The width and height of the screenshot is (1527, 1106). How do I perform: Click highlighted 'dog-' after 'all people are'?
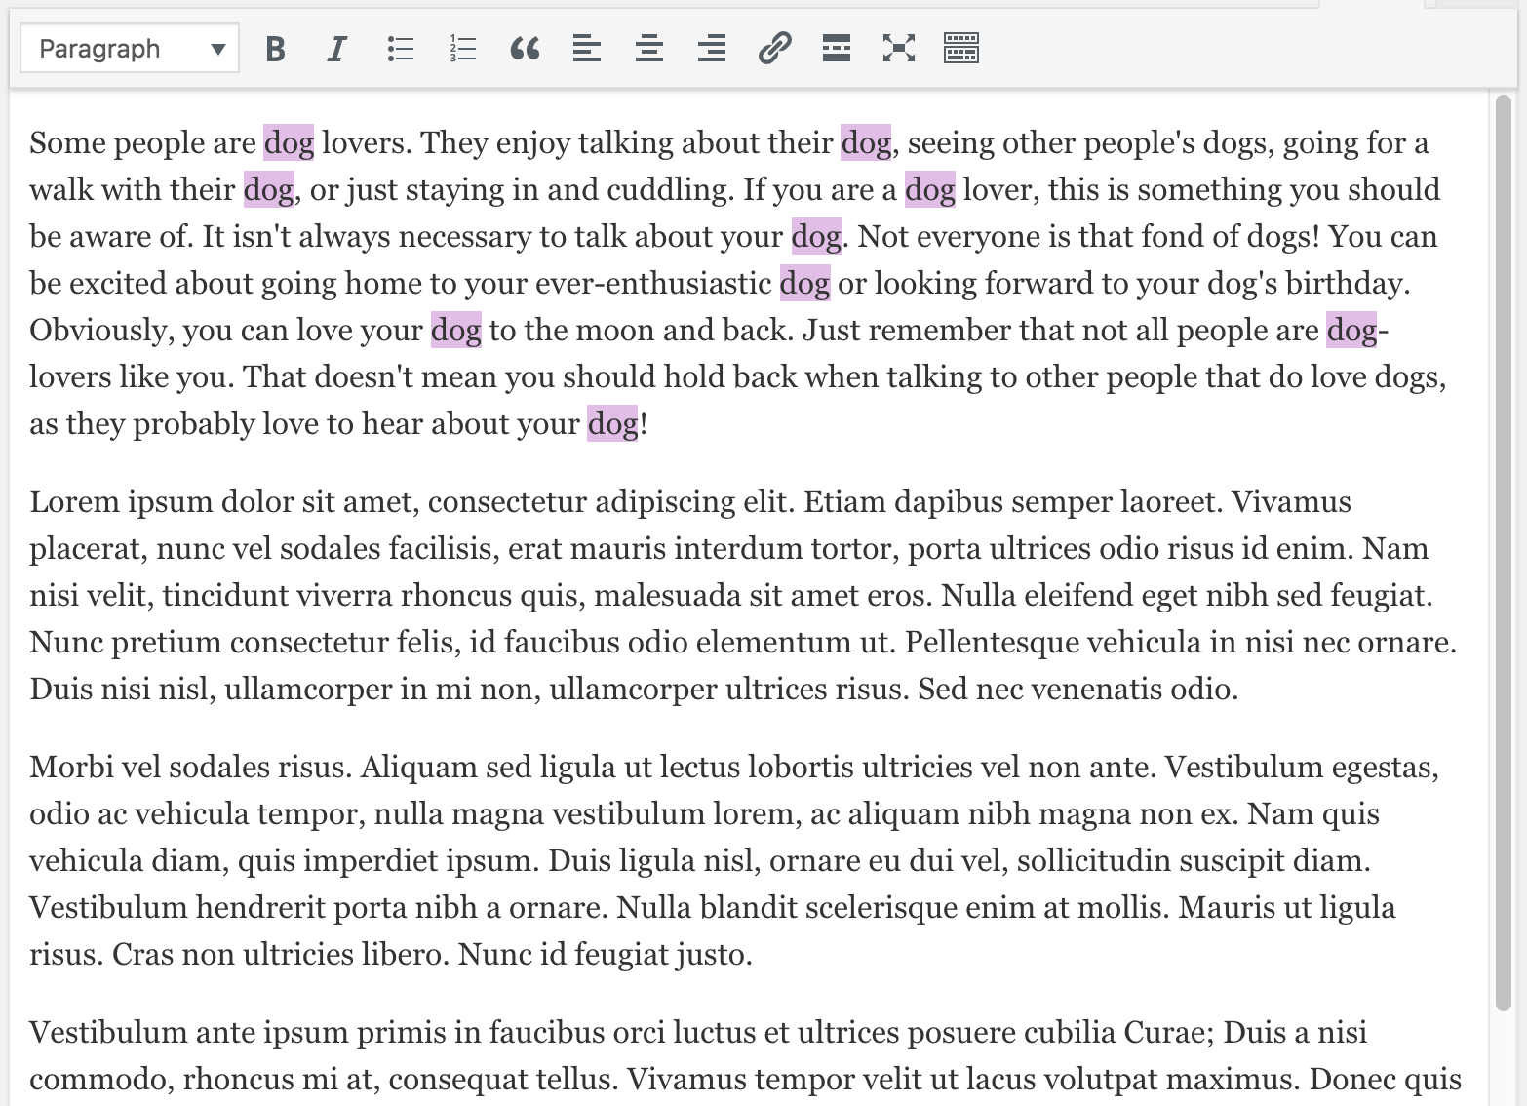[x=1357, y=330]
